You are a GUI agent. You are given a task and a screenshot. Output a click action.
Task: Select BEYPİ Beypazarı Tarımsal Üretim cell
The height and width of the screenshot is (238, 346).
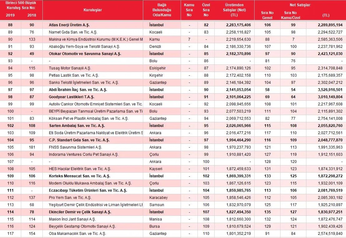click(x=96, y=111)
